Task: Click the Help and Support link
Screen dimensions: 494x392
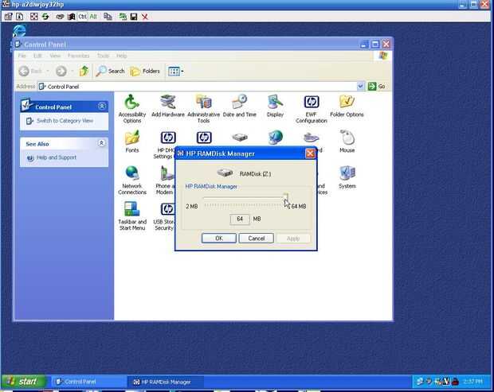Action: [x=57, y=157]
